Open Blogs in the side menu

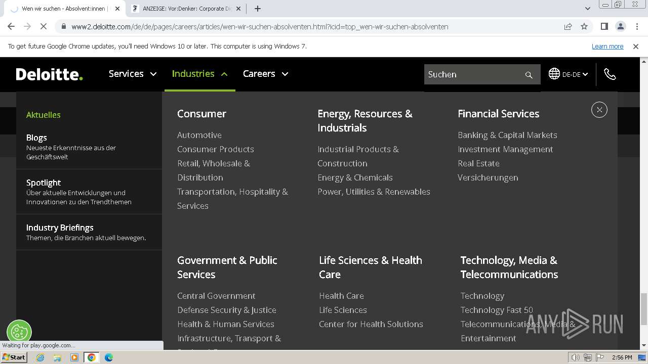[36, 138]
